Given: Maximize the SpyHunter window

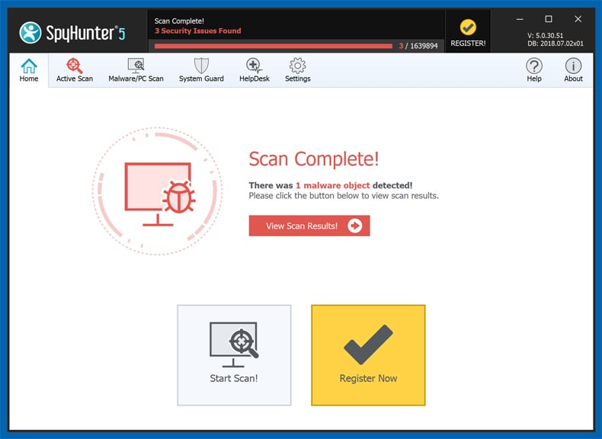Looking at the screenshot, I should click(x=548, y=19).
